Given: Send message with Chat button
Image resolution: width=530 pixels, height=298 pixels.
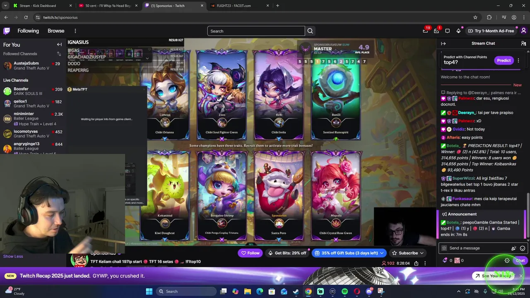Looking at the screenshot, I should tap(520, 260).
